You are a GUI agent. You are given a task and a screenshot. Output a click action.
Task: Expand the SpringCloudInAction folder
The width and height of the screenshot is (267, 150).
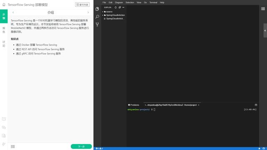(113, 15)
